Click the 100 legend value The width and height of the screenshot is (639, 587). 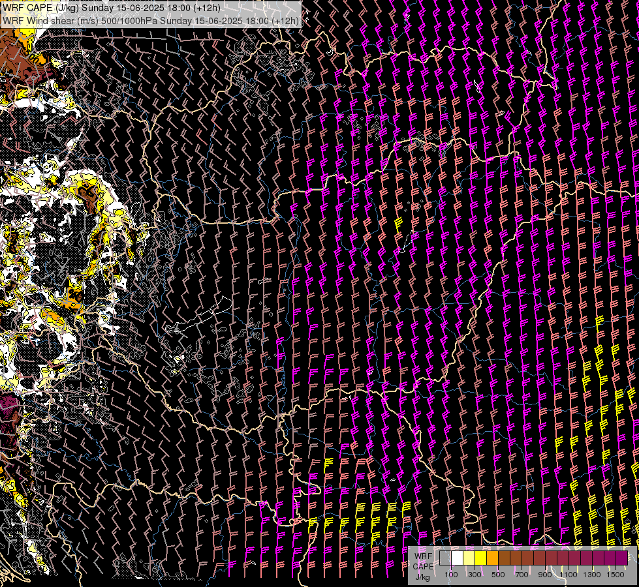tap(451, 575)
